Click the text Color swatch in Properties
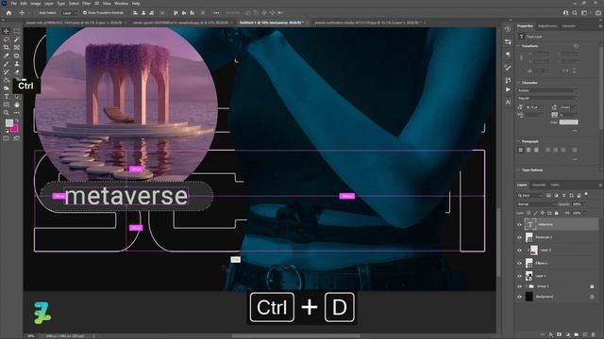604x339 pixels. pyautogui.click(x=568, y=122)
